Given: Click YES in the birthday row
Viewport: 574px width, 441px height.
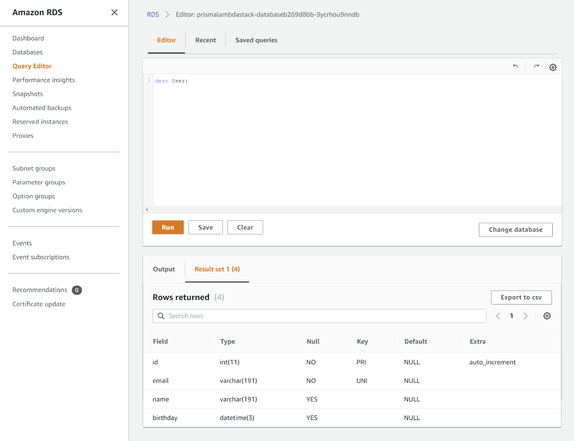Looking at the screenshot, I should click(312, 418).
